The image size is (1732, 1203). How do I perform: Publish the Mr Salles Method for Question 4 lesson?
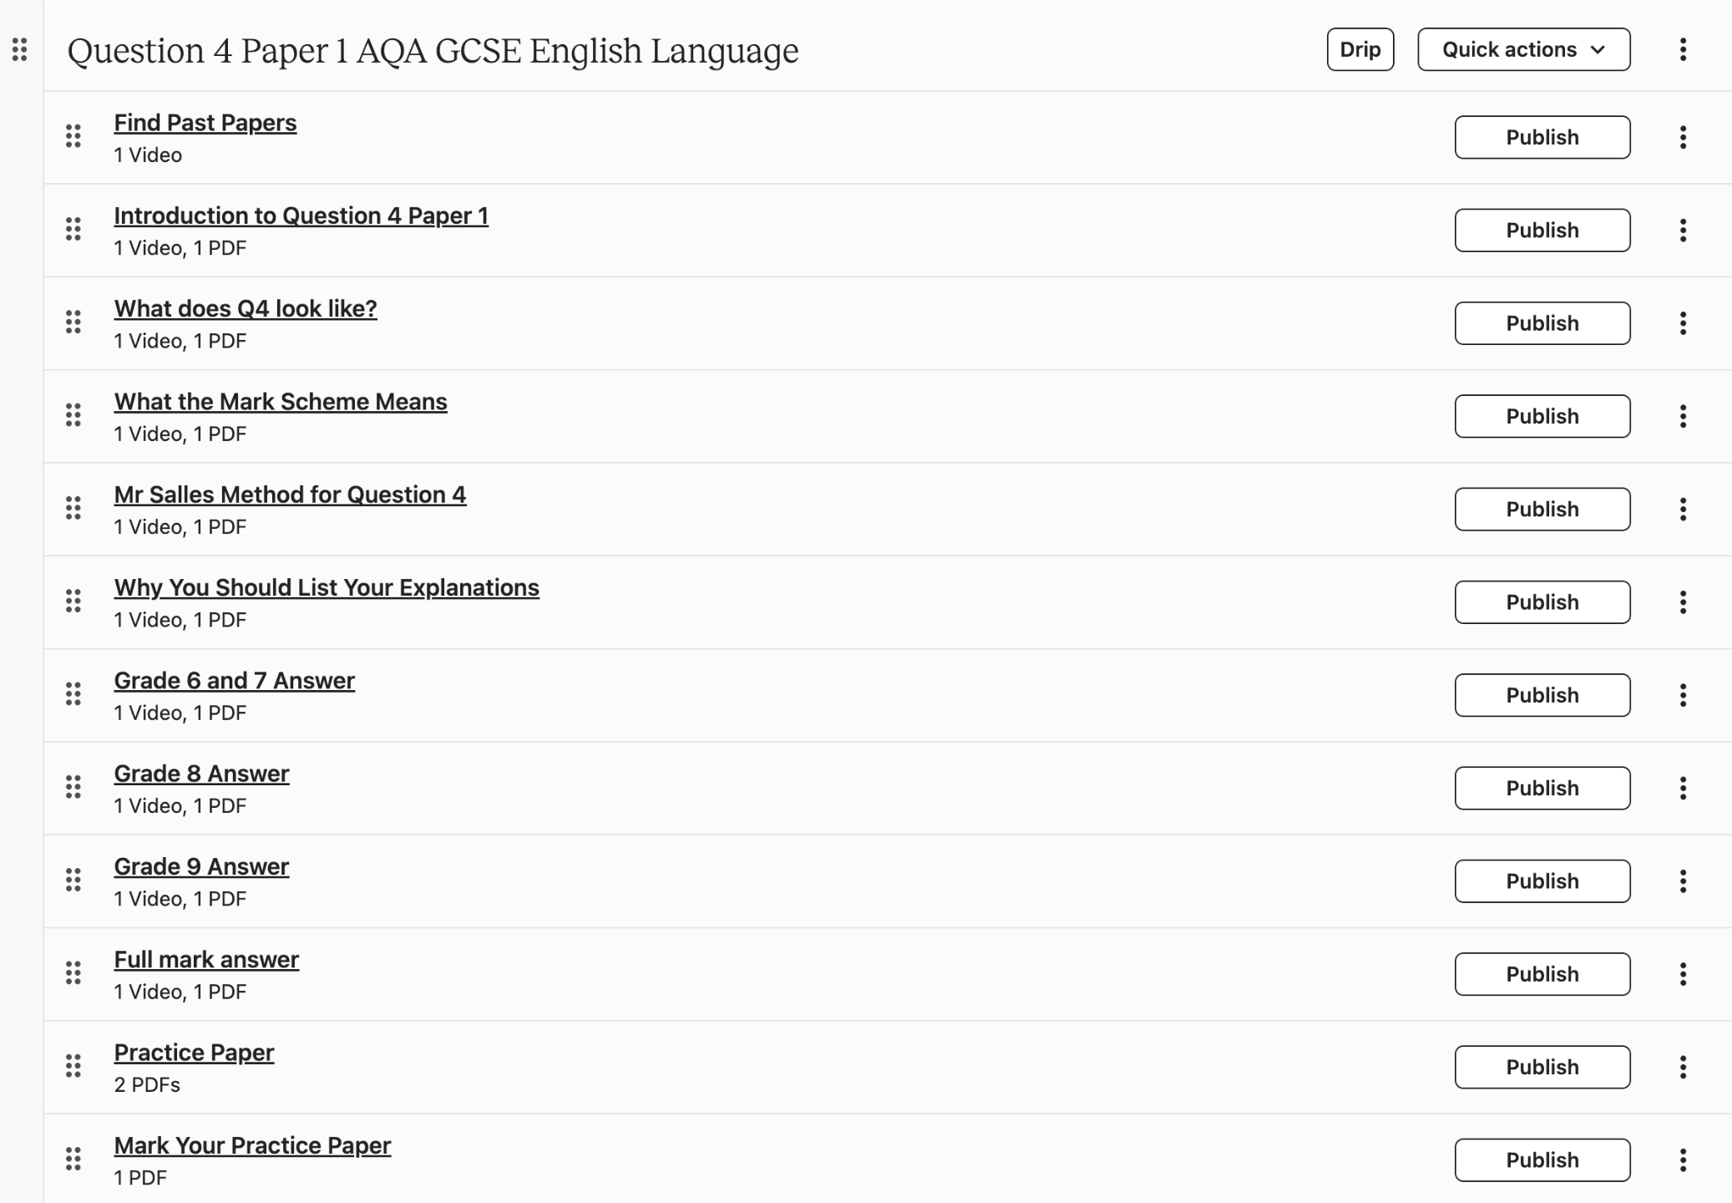(1542, 509)
